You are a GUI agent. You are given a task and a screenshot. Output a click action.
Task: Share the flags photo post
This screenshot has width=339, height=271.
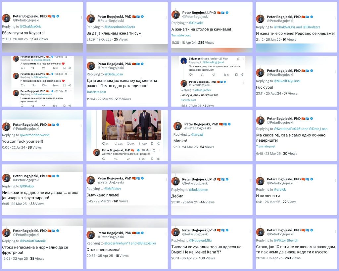click(x=158, y=144)
